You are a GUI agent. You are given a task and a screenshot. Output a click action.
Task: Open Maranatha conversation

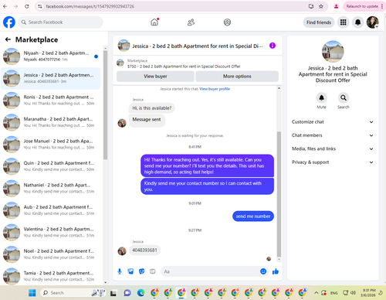(51, 122)
